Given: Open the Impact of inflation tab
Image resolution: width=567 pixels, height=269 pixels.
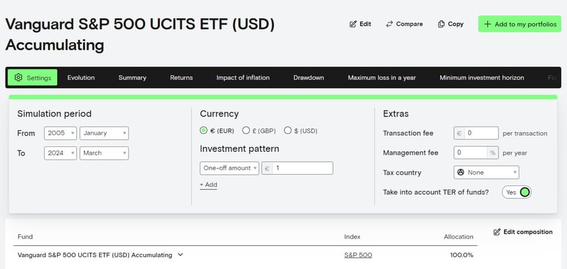Looking at the screenshot, I should (243, 77).
